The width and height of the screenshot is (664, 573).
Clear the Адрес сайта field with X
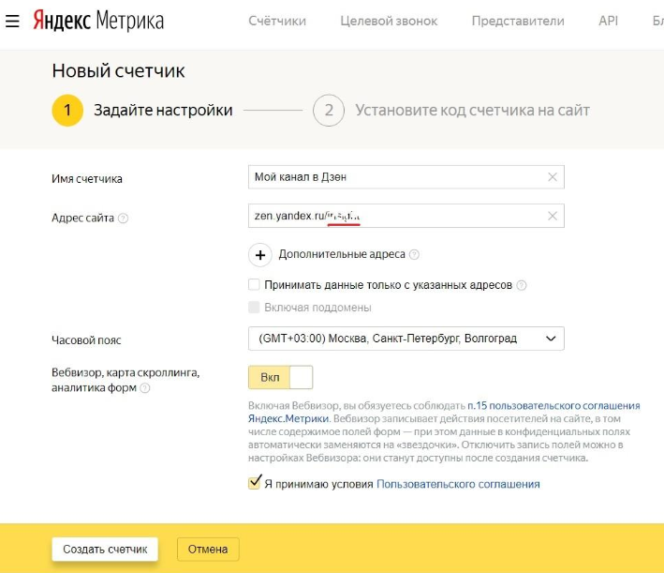pos(553,217)
